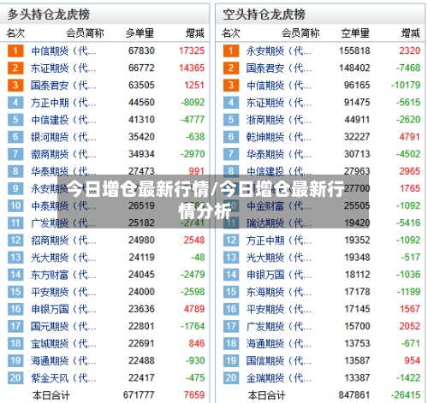
Task: Open 国元期货 member link
Action: [x=63, y=326]
